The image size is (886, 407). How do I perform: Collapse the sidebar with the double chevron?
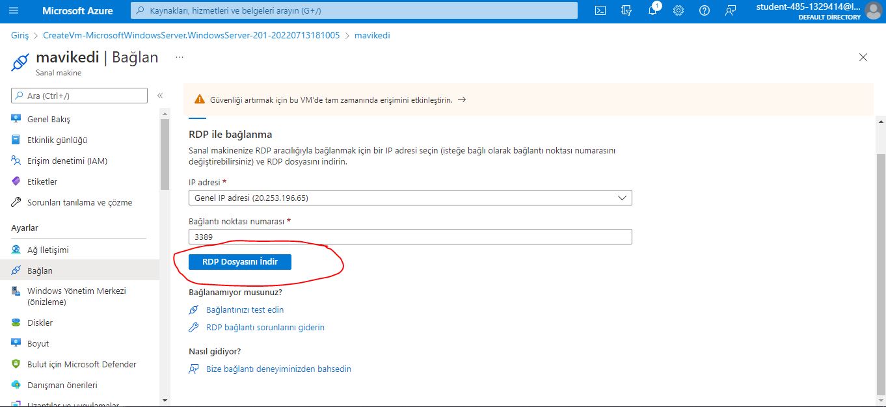coord(159,96)
